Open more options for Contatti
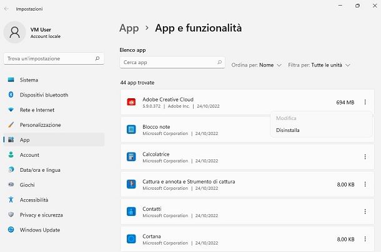 coord(365,212)
